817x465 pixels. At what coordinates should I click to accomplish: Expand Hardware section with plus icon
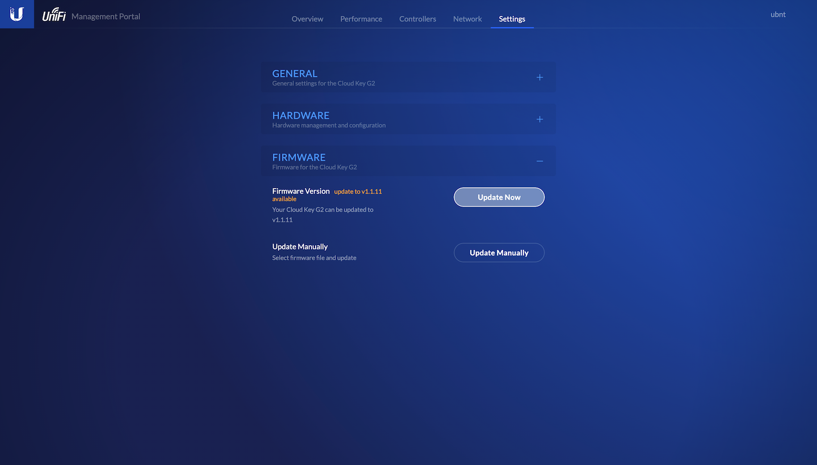tap(540, 120)
